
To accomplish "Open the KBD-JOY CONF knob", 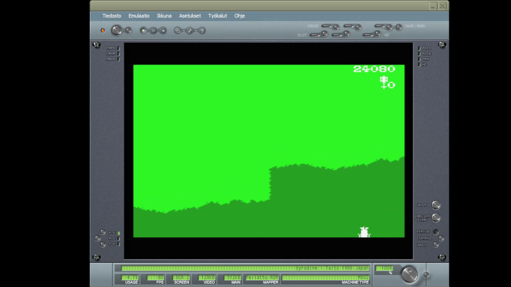I will coord(436,218).
